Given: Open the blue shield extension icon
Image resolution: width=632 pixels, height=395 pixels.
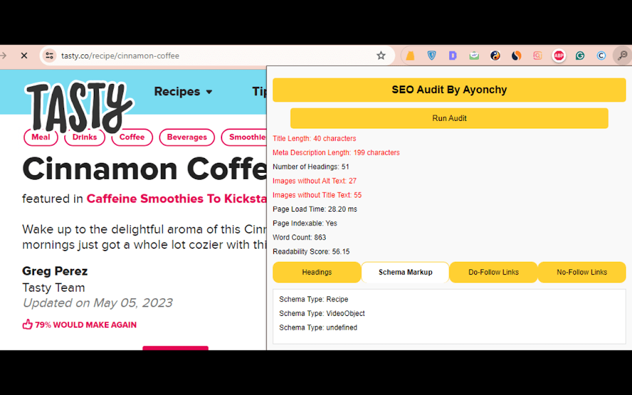Looking at the screenshot, I should point(431,56).
